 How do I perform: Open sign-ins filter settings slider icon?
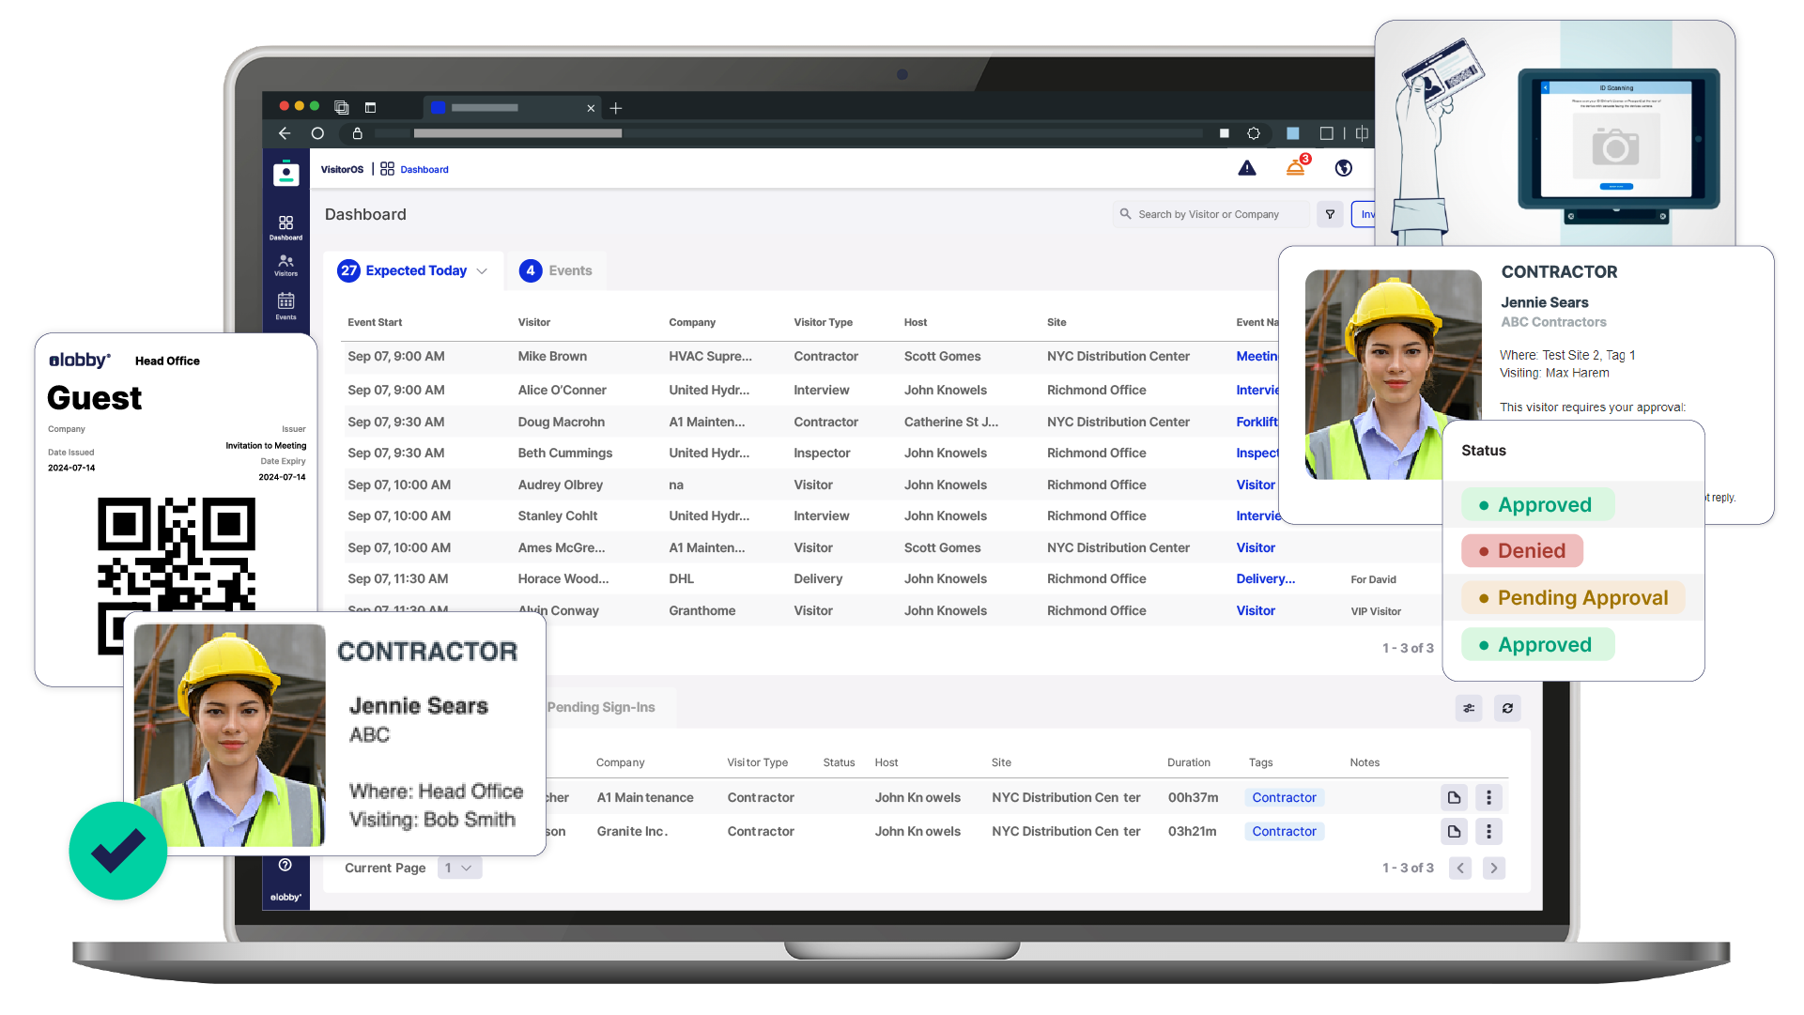tap(1468, 708)
